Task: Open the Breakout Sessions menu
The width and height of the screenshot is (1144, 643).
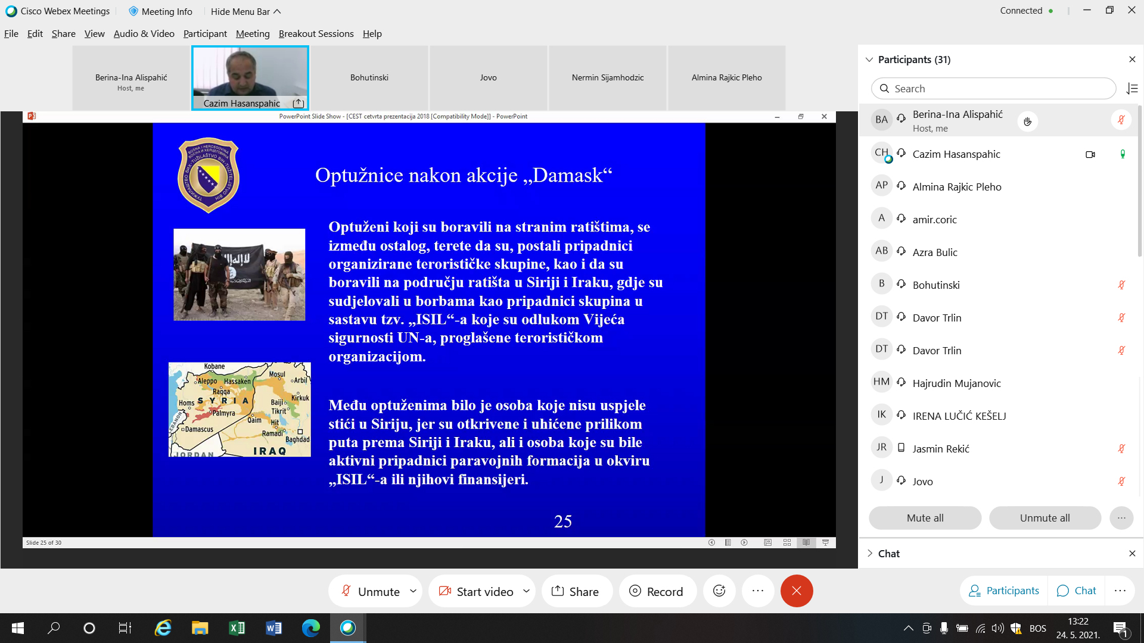Action: pos(316,34)
